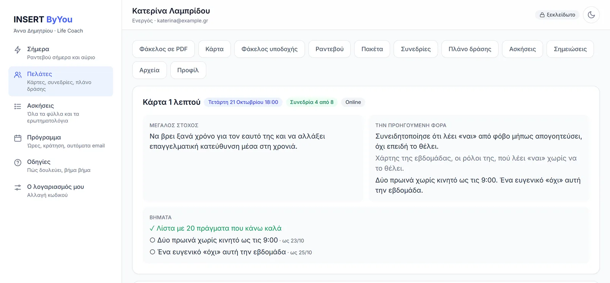Click the Online badge
This screenshot has width=610, height=283.
[x=353, y=102]
